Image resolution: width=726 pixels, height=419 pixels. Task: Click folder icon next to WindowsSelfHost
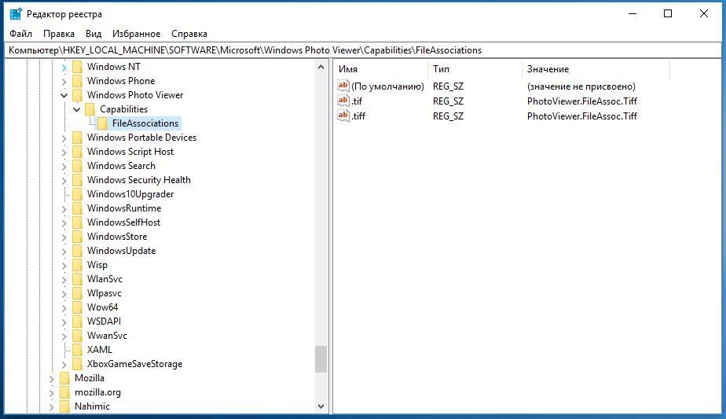(77, 222)
